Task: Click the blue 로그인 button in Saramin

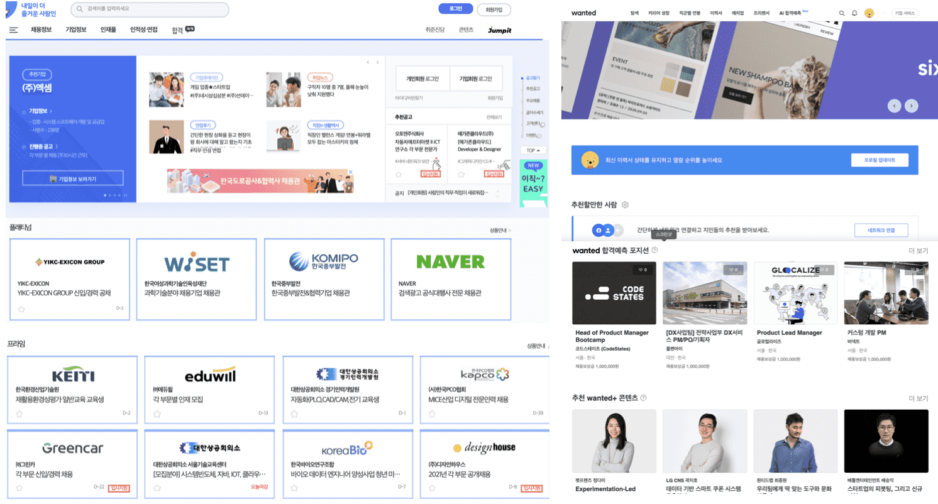Action: [455, 9]
